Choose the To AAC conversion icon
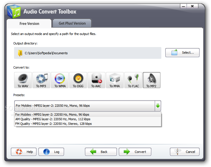Image resolution: width=211 pixels, height=167 pixels. [96, 80]
